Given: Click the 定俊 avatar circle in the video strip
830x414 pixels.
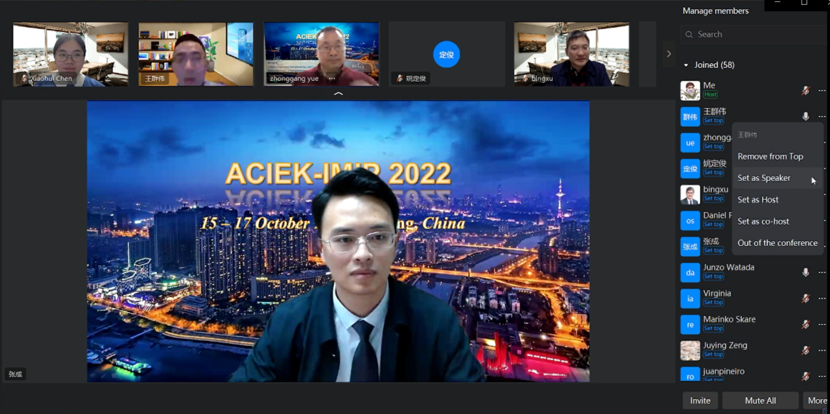Looking at the screenshot, I should (447, 54).
